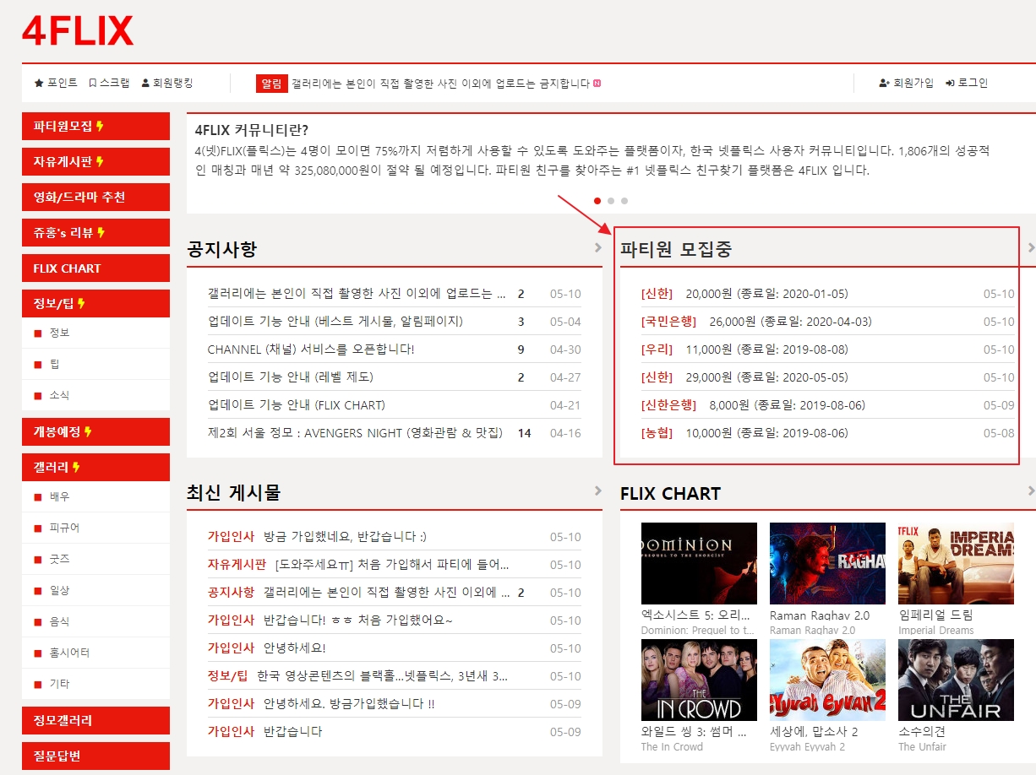Open Raman Raghav 2.0 poster thumbnail
The width and height of the screenshot is (1036, 775).
tap(827, 563)
